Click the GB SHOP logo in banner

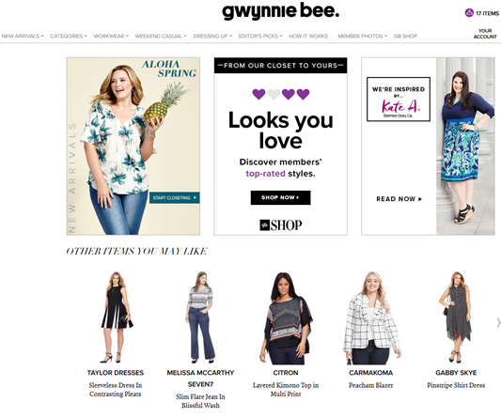280,225
